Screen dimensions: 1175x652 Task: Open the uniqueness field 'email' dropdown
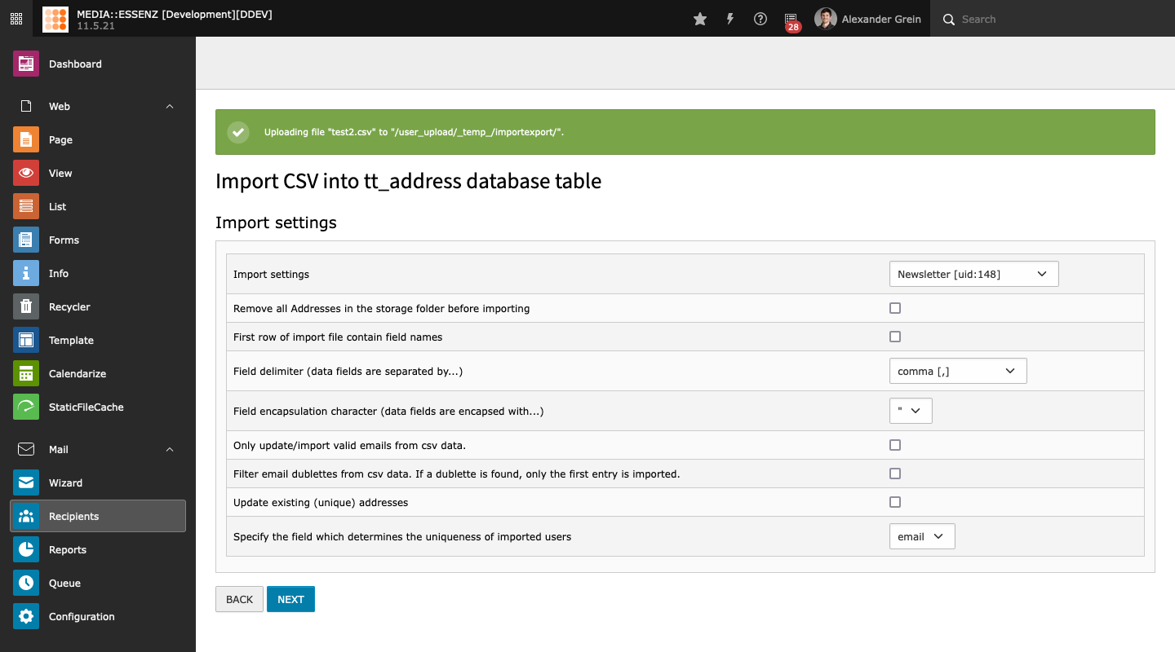click(922, 536)
